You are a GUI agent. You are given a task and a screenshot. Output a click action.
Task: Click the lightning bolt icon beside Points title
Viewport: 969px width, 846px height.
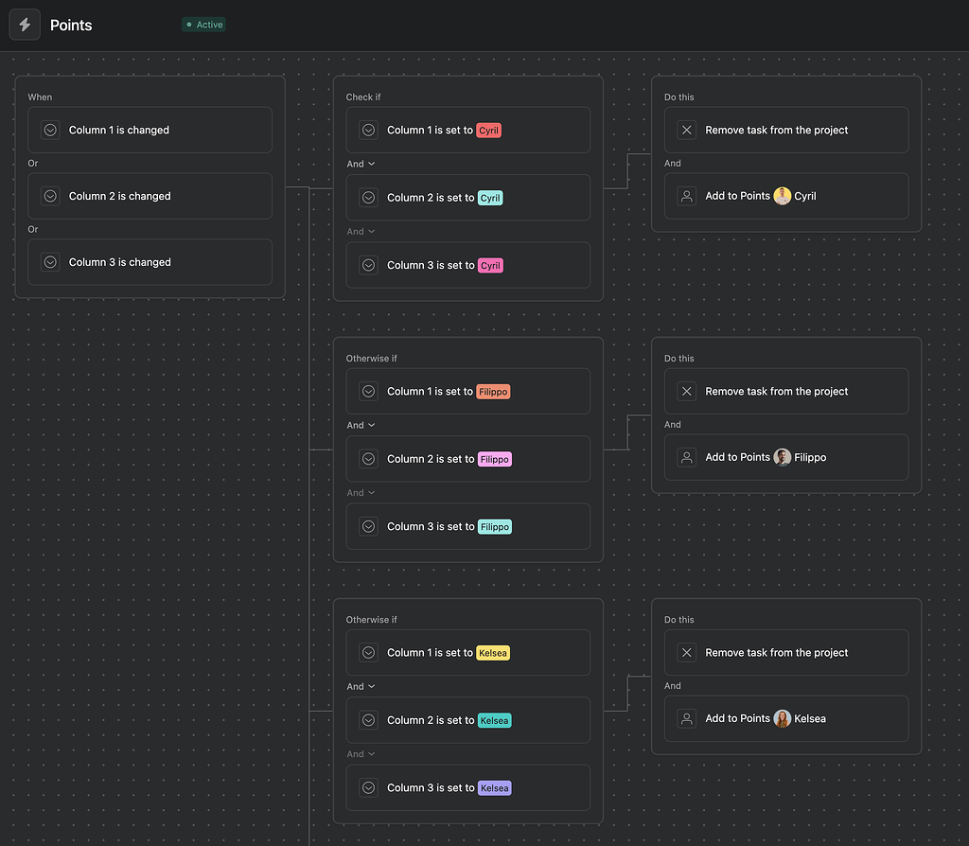tap(25, 24)
